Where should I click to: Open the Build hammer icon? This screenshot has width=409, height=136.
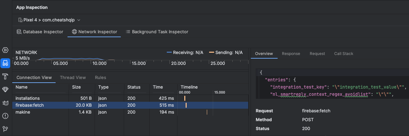(x=5, y=76)
